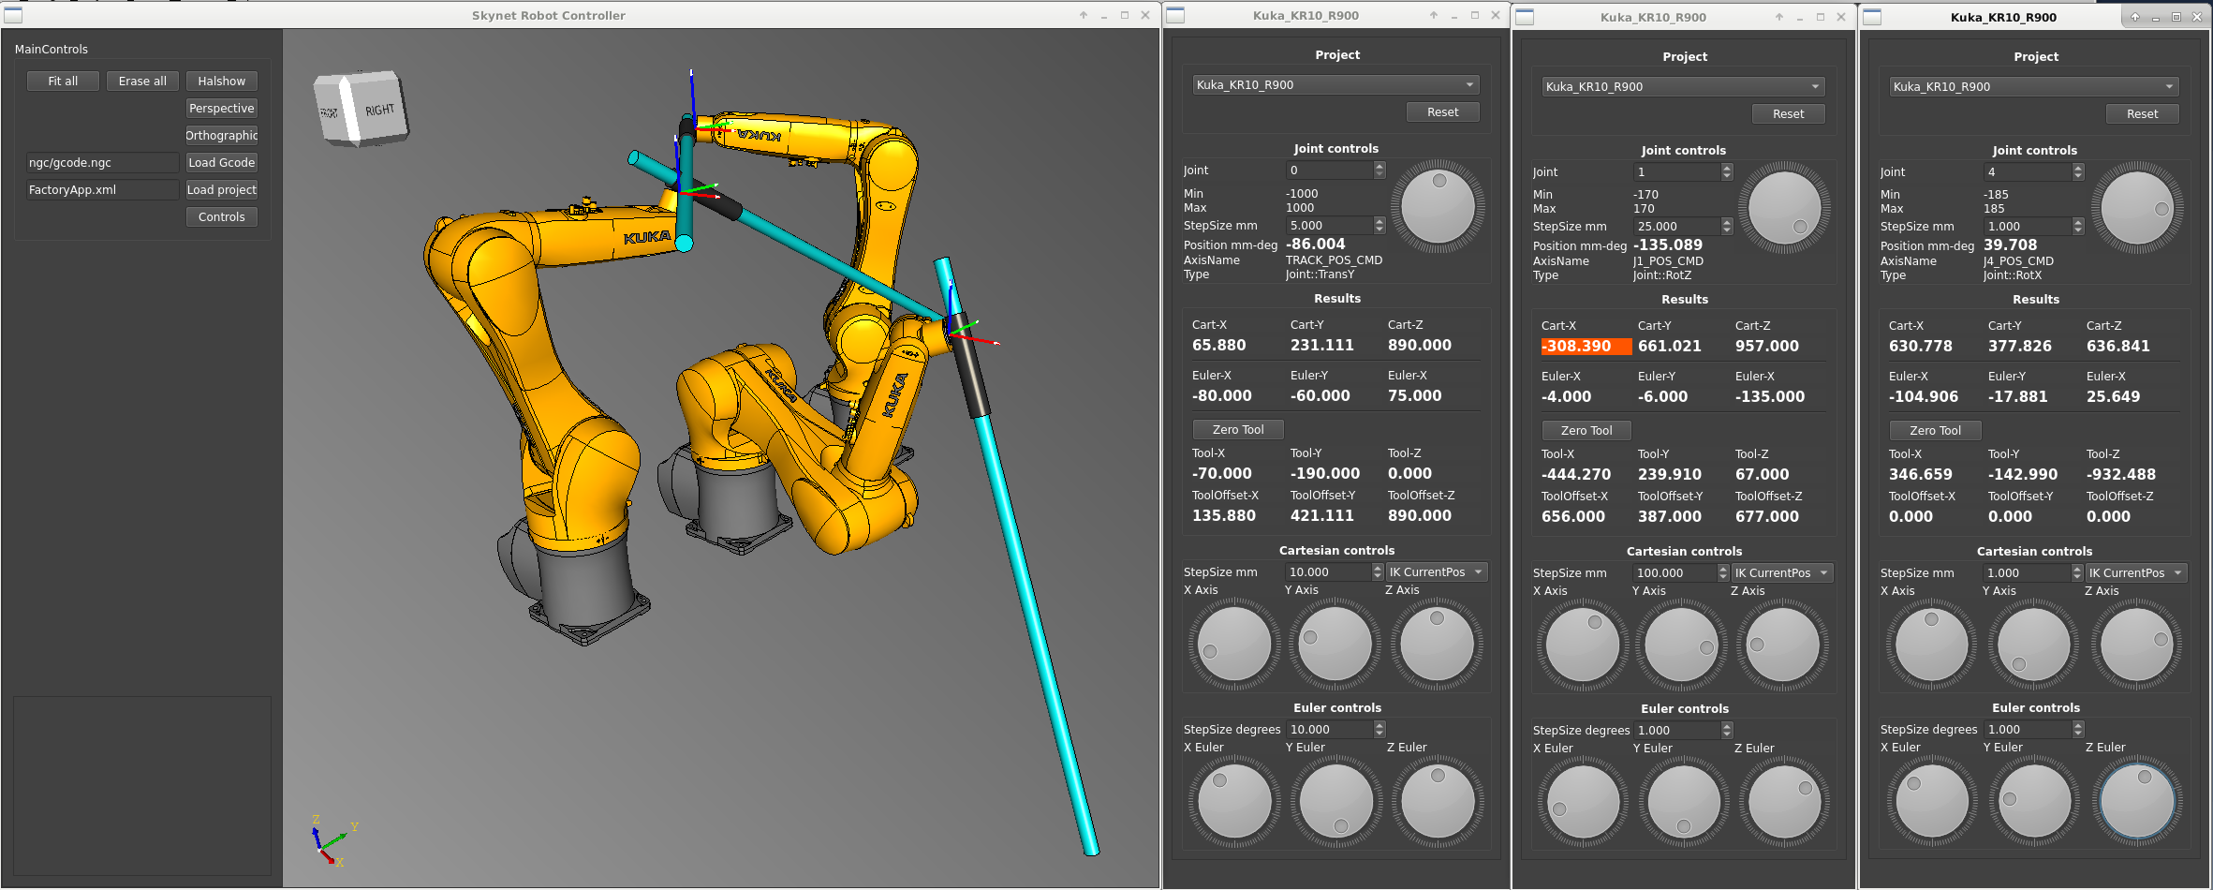This screenshot has width=2213, height=890.
Task: Open Project dropdown in the Joint 0 Kuka panel
Action: [1335, 85]
